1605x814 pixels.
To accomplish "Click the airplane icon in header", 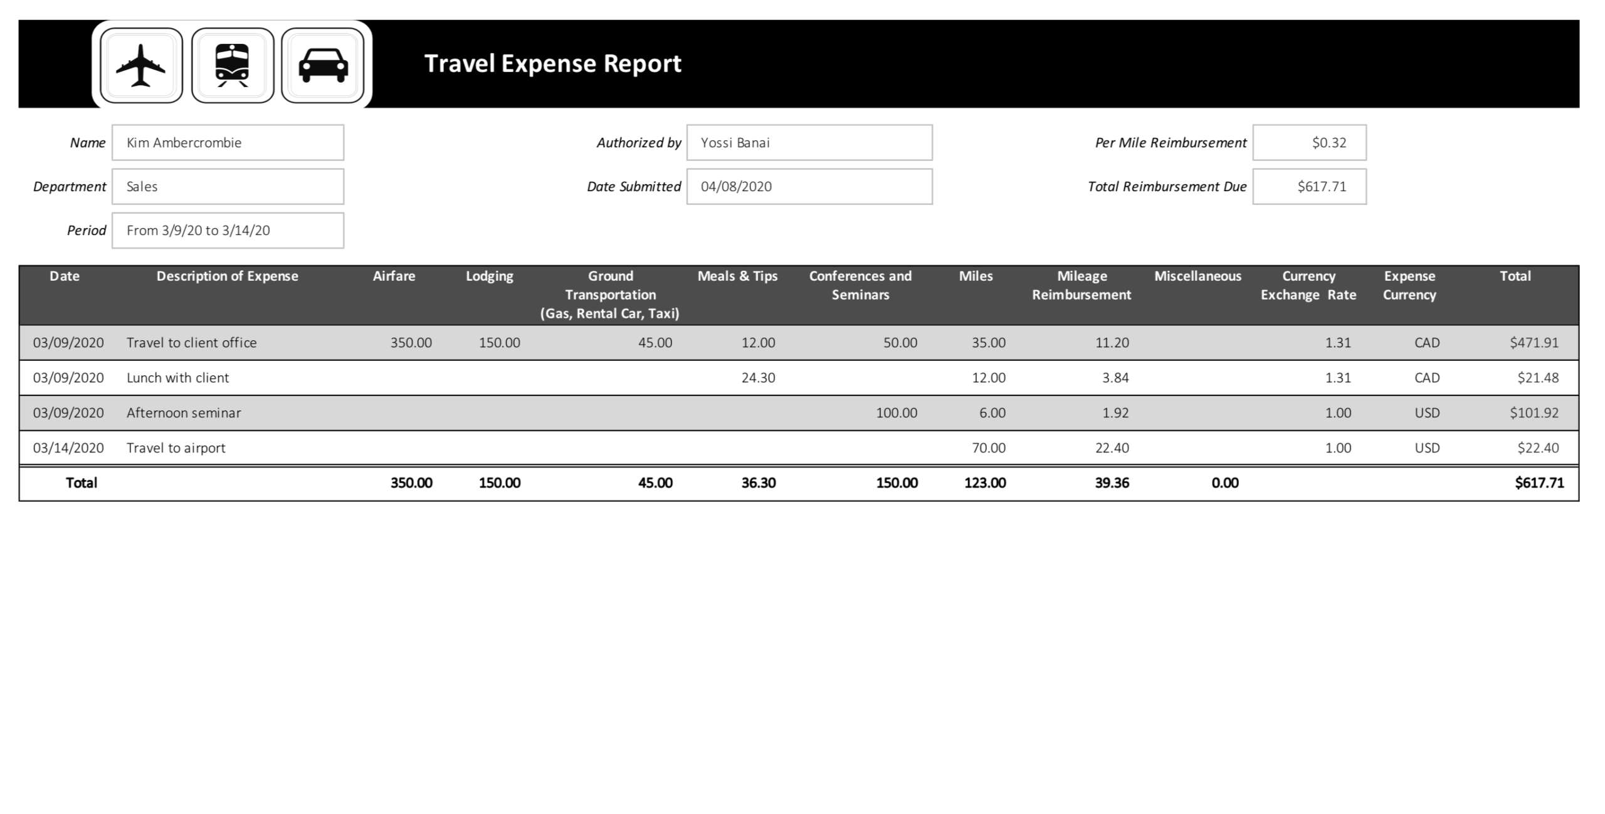I will 141,65.
